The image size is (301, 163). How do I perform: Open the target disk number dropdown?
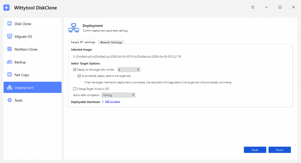point(129,70)
